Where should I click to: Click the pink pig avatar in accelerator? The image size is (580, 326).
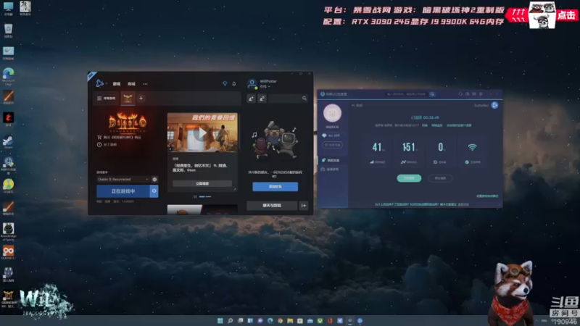point(332,113)
